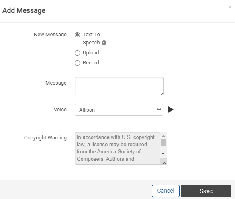This screenshot has width=235, height=199.
Task: Open the Voice dropdown
Action: pos(119,110)
